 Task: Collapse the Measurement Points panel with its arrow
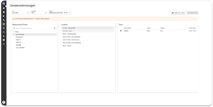click(58, 27)
